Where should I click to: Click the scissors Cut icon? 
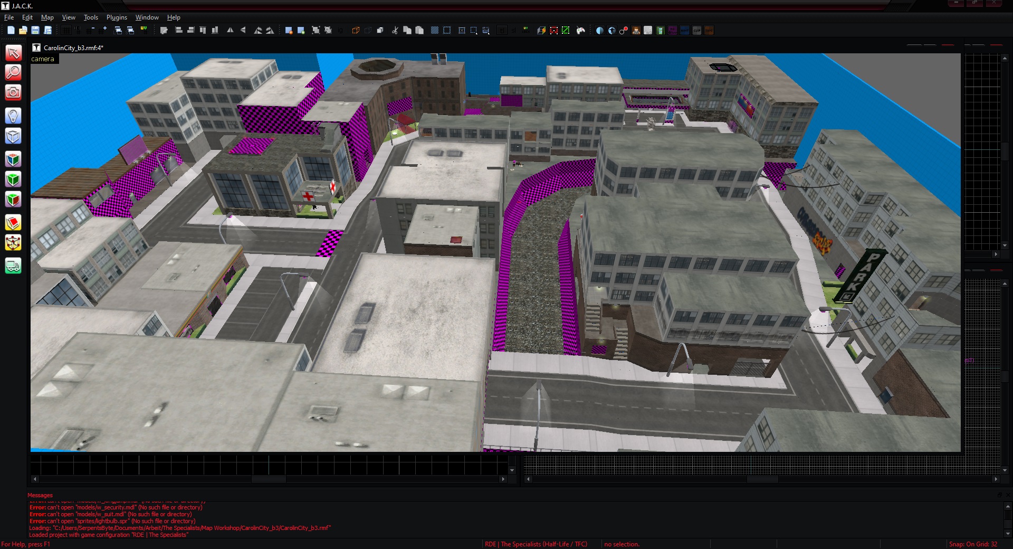395,31
